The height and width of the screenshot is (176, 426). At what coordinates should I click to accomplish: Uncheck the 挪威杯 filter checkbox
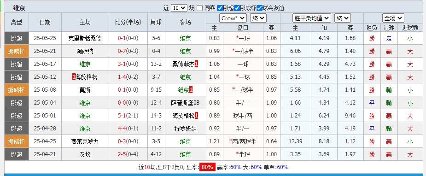[237, 8]
